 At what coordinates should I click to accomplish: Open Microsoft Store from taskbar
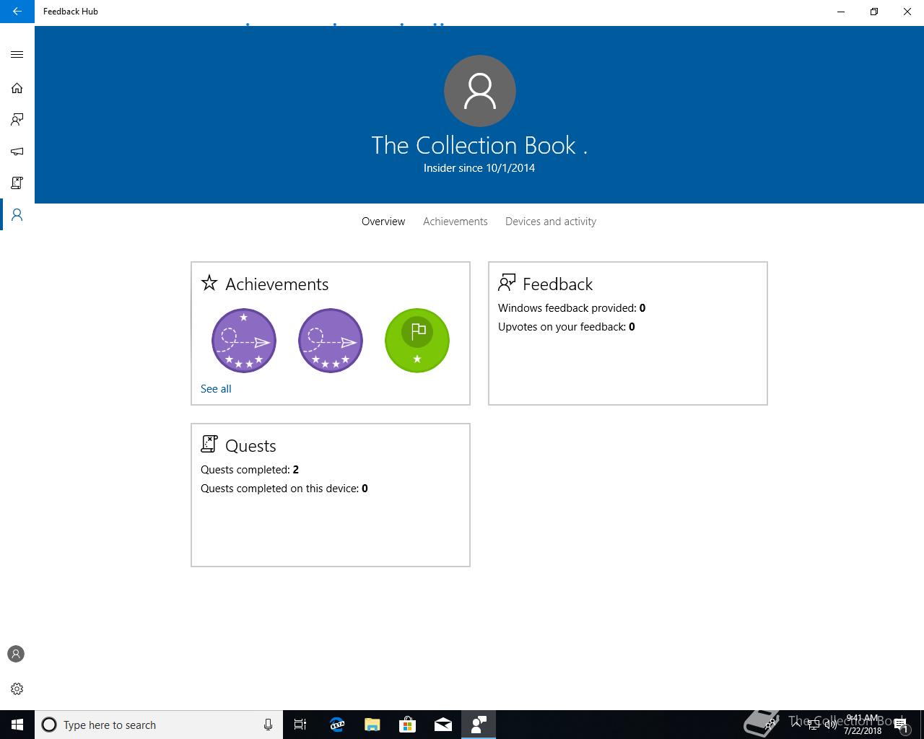point(407,725)
